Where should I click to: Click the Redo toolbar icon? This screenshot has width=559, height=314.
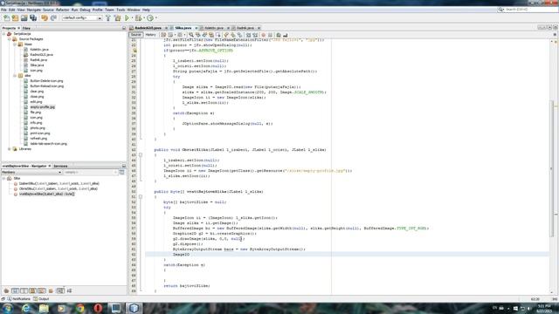click(54, 17)
